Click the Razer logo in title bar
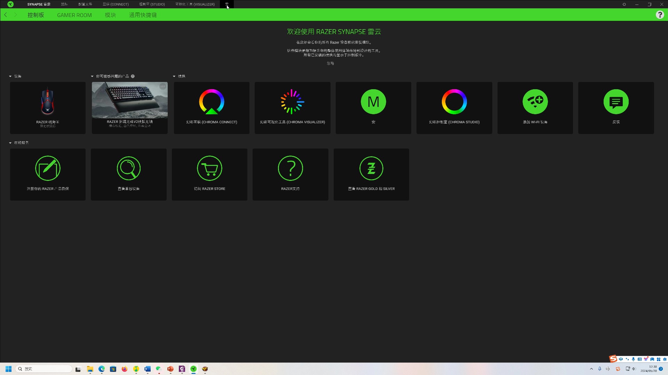The width and height of the screenshot is (668, 375). tap(10, 4)
